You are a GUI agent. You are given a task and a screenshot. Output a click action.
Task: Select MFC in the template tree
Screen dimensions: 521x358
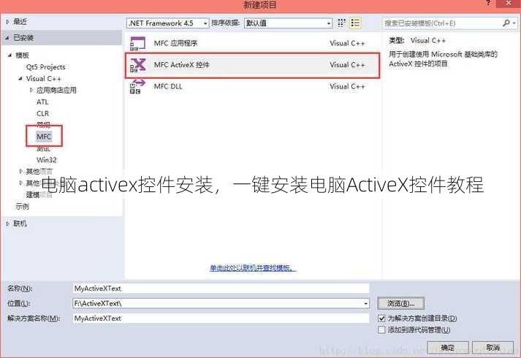44,137
